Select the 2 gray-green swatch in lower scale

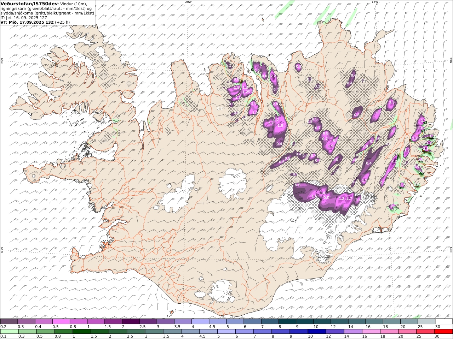[x=117, y=332]
